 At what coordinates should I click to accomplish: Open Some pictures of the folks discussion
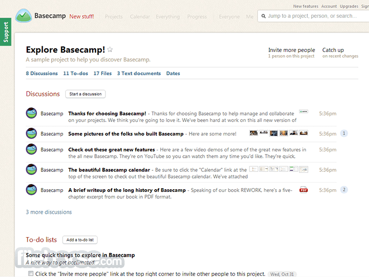coord(126,134)
